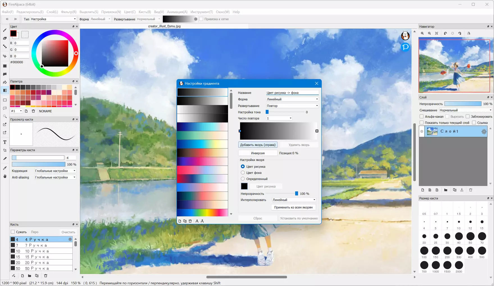This screenshot has height=286, width=494.
Task: Click the Инверсия button
Action: (258, 153)
